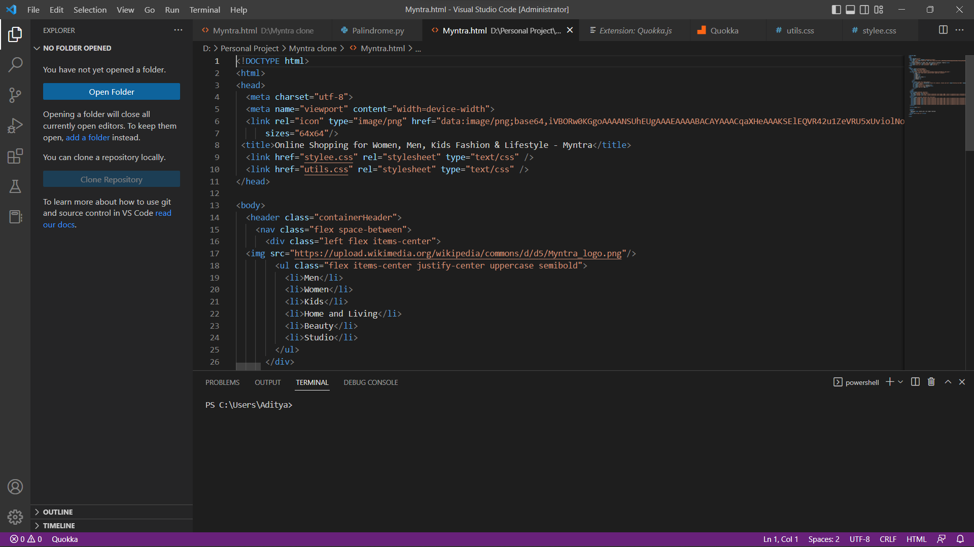Kill terminal with trash icon
Viewport: 974px width, 547px height.
[931, 382]
